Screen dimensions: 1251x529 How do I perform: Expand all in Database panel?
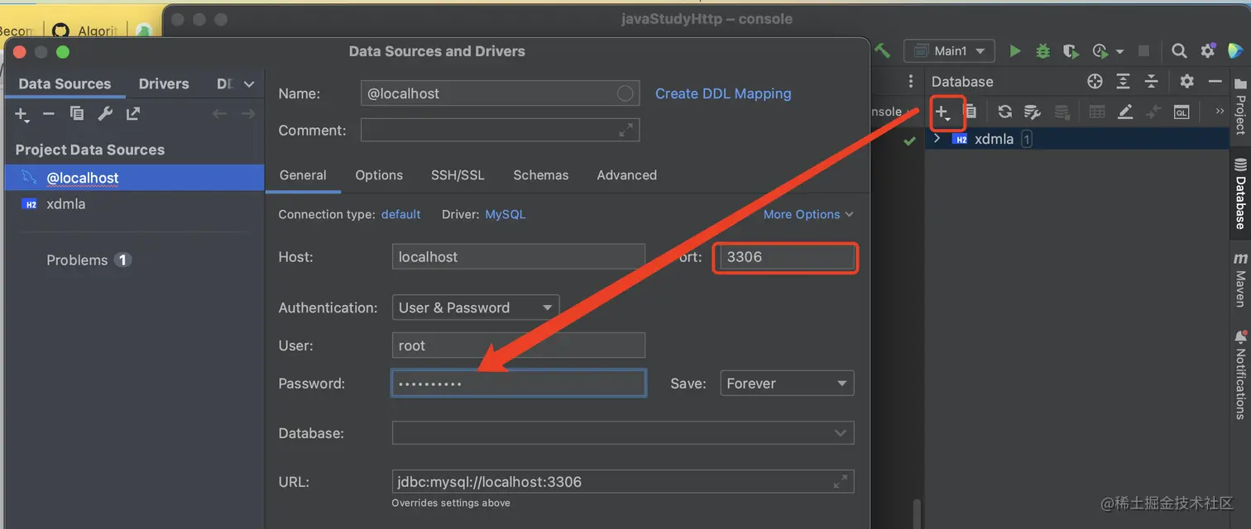click(1123, 81)
